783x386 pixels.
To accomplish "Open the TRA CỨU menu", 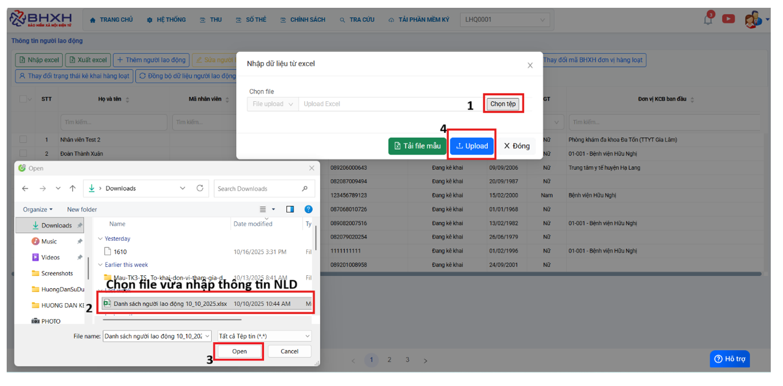I will click(x=357, y=20).
